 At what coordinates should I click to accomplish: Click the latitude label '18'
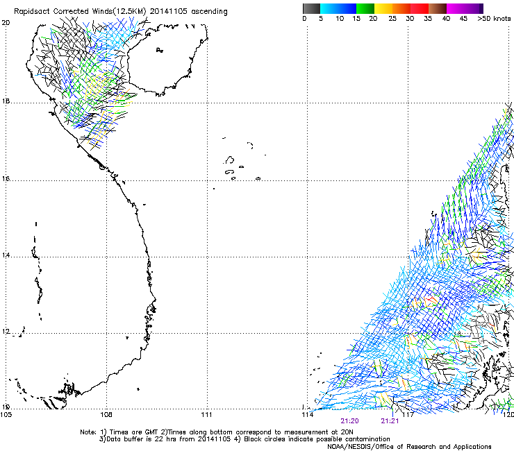(6, 101)
